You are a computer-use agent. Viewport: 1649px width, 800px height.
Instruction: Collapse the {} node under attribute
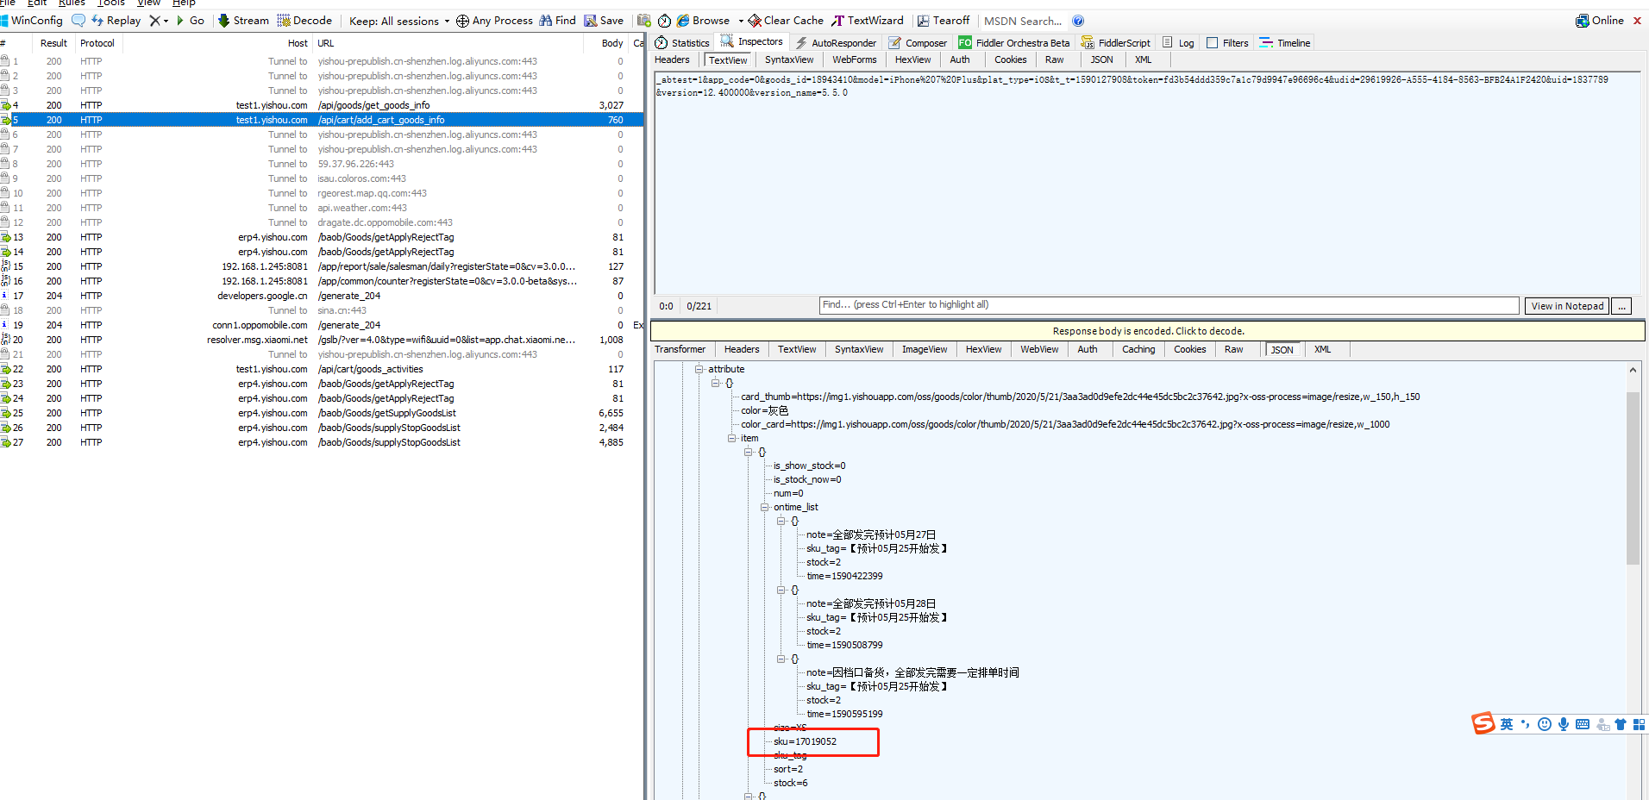(x=716, y=383)
